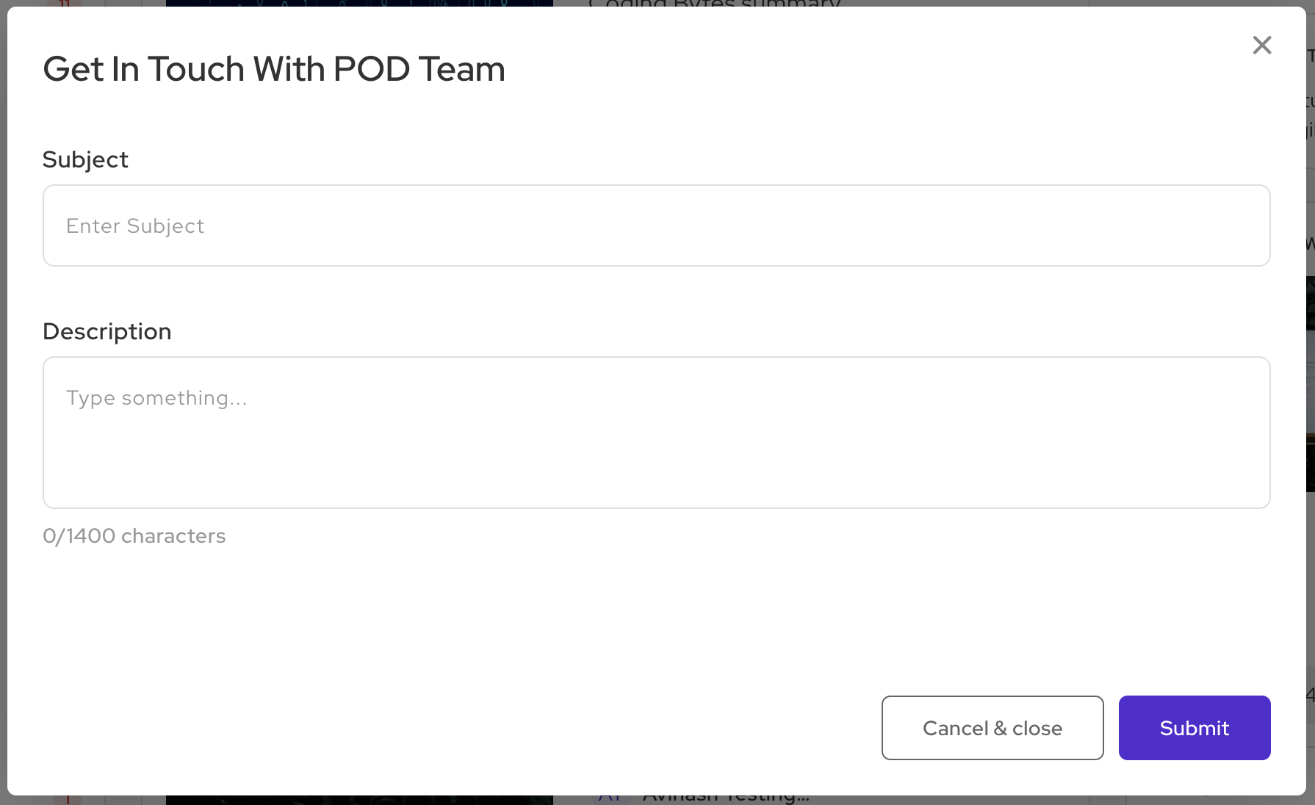
Task: Send the message with the purple Submit button
Action: 1195,728
